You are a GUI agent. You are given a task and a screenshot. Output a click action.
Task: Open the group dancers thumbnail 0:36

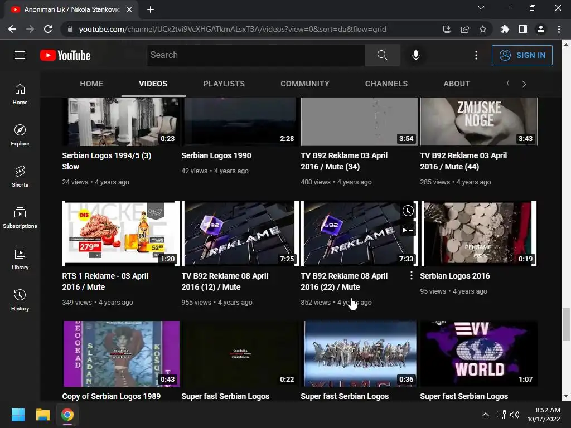click(x=360, y=354)
